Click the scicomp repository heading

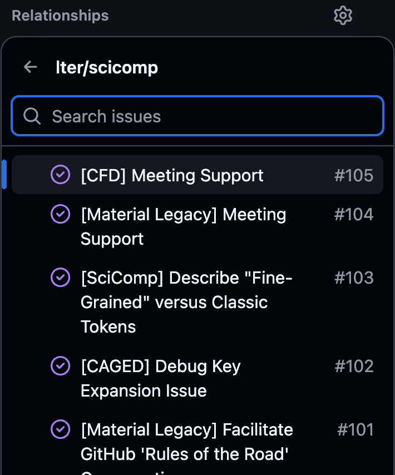pos(107,67)
